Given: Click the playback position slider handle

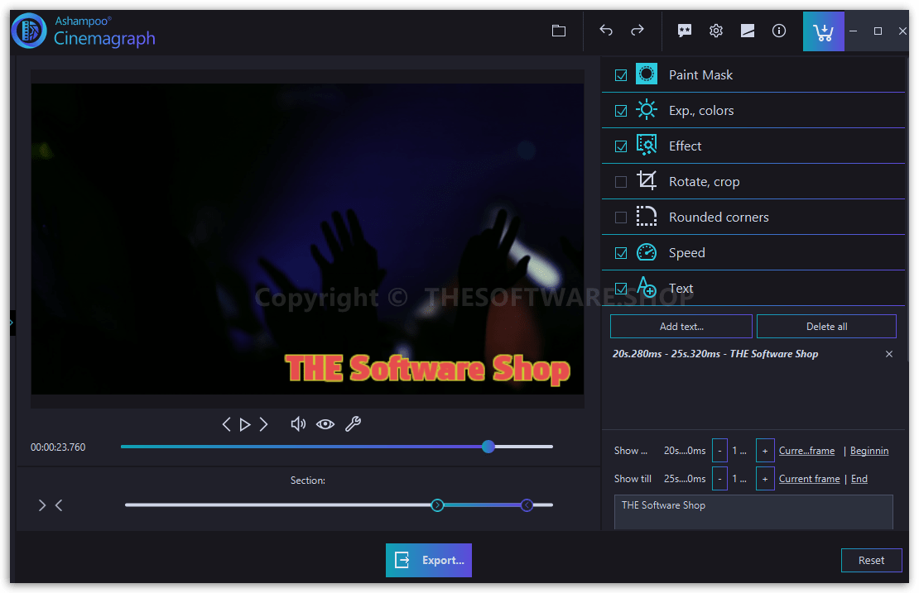Looking at the screenshot, I should pyautogui.click(x=488, y=447).
